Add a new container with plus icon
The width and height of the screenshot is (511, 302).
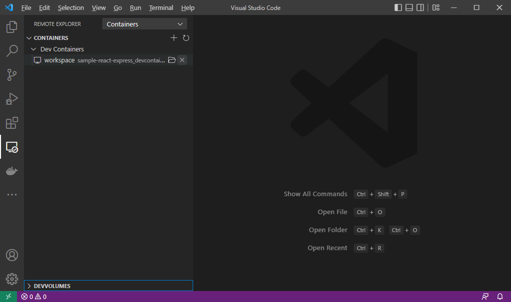174,38
